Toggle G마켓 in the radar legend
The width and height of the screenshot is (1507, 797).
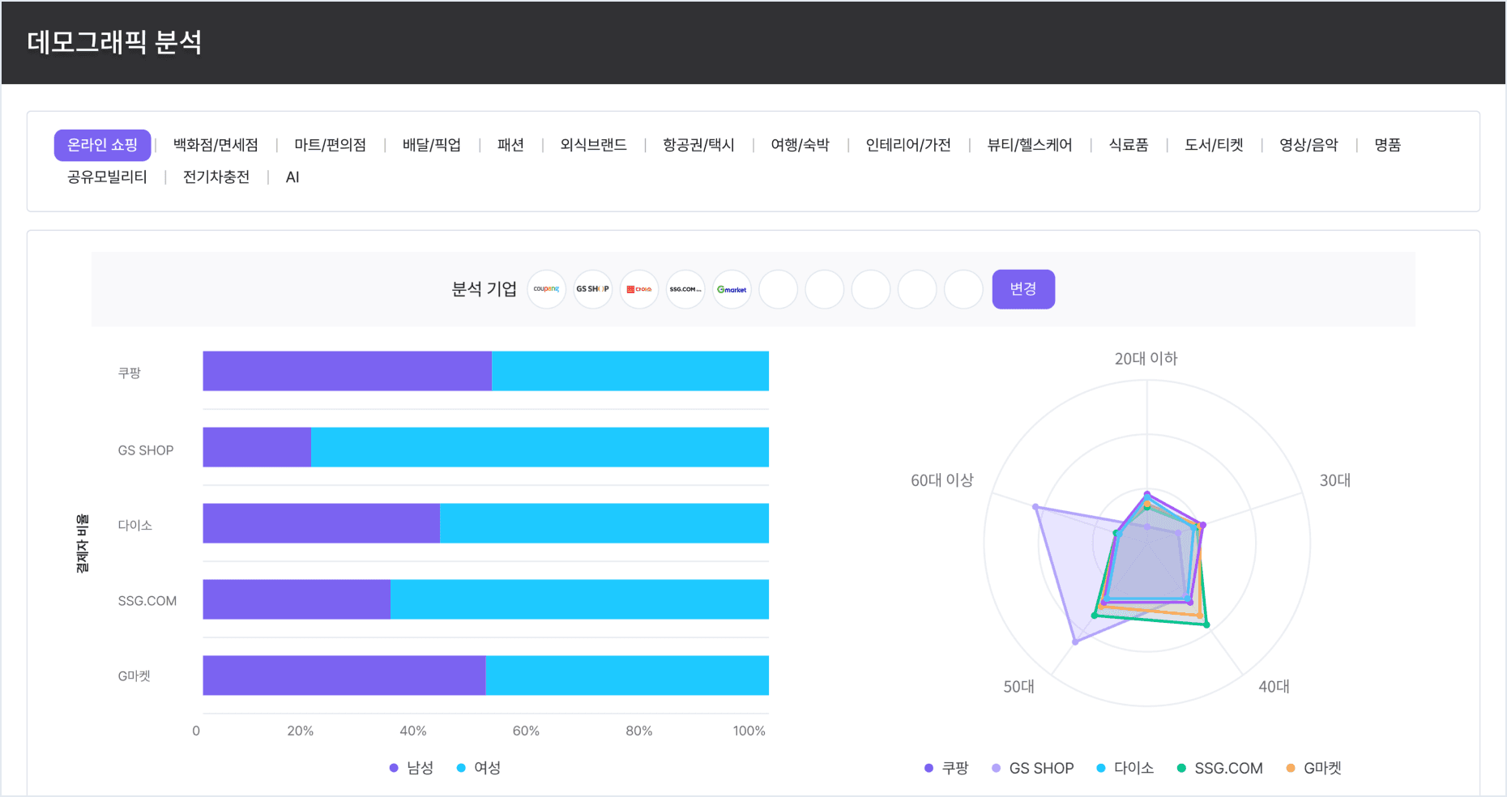point(1313,768)
